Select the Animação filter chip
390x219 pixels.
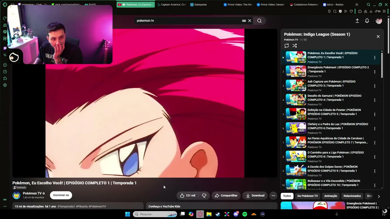tap(331, 196)
